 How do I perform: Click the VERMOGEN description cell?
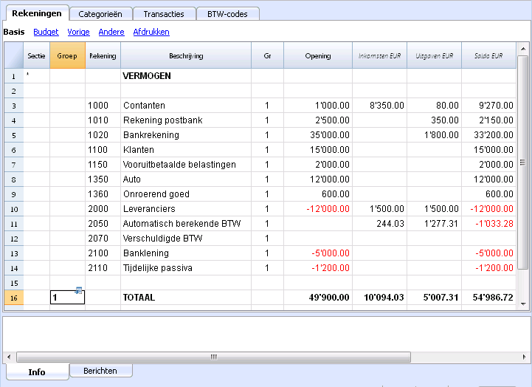click(186, 76)
